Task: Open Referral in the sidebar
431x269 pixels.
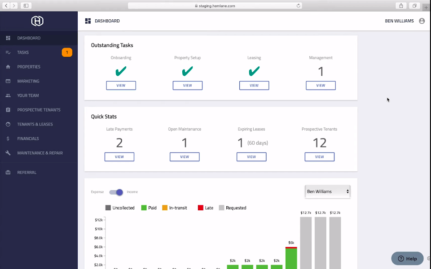Action: pyautogui.click(x=39, y=172)
